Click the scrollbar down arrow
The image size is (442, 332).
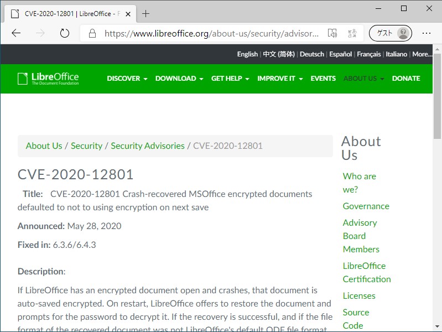point(437,326)
